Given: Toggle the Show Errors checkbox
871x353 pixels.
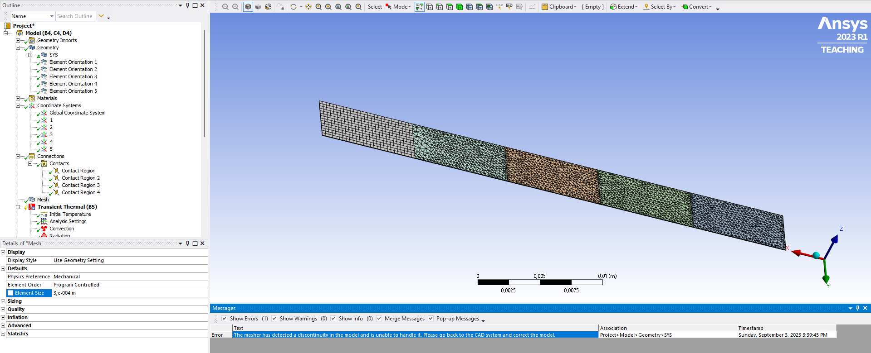Looking at the screenshot, I should click(225, 319).
